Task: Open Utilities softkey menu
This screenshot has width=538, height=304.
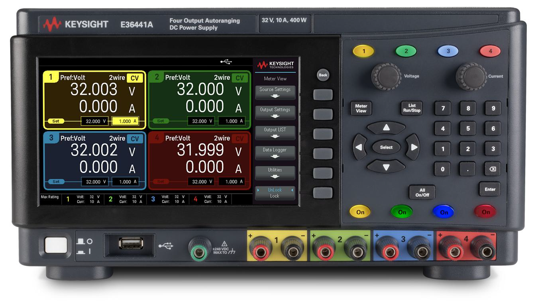Action: [275, 173]
